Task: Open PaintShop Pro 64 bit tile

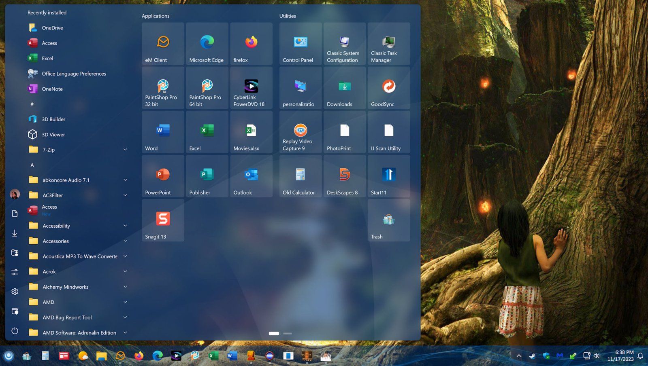Action: pyautogui.click(x=207, y=88)
